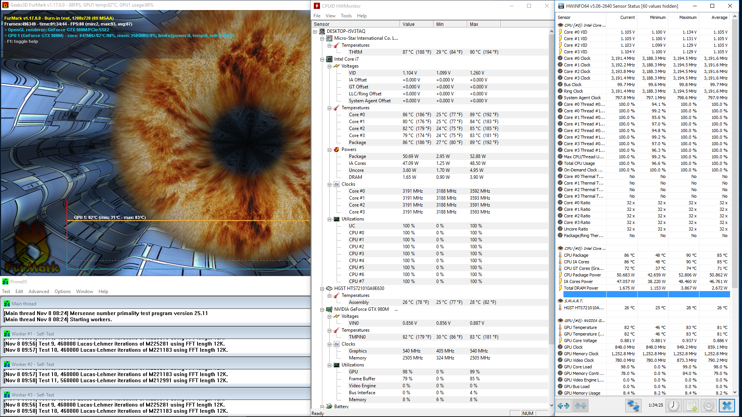Click battery icon in HWMonitor tree
This screenshot has width=742, height=417.
329,406
